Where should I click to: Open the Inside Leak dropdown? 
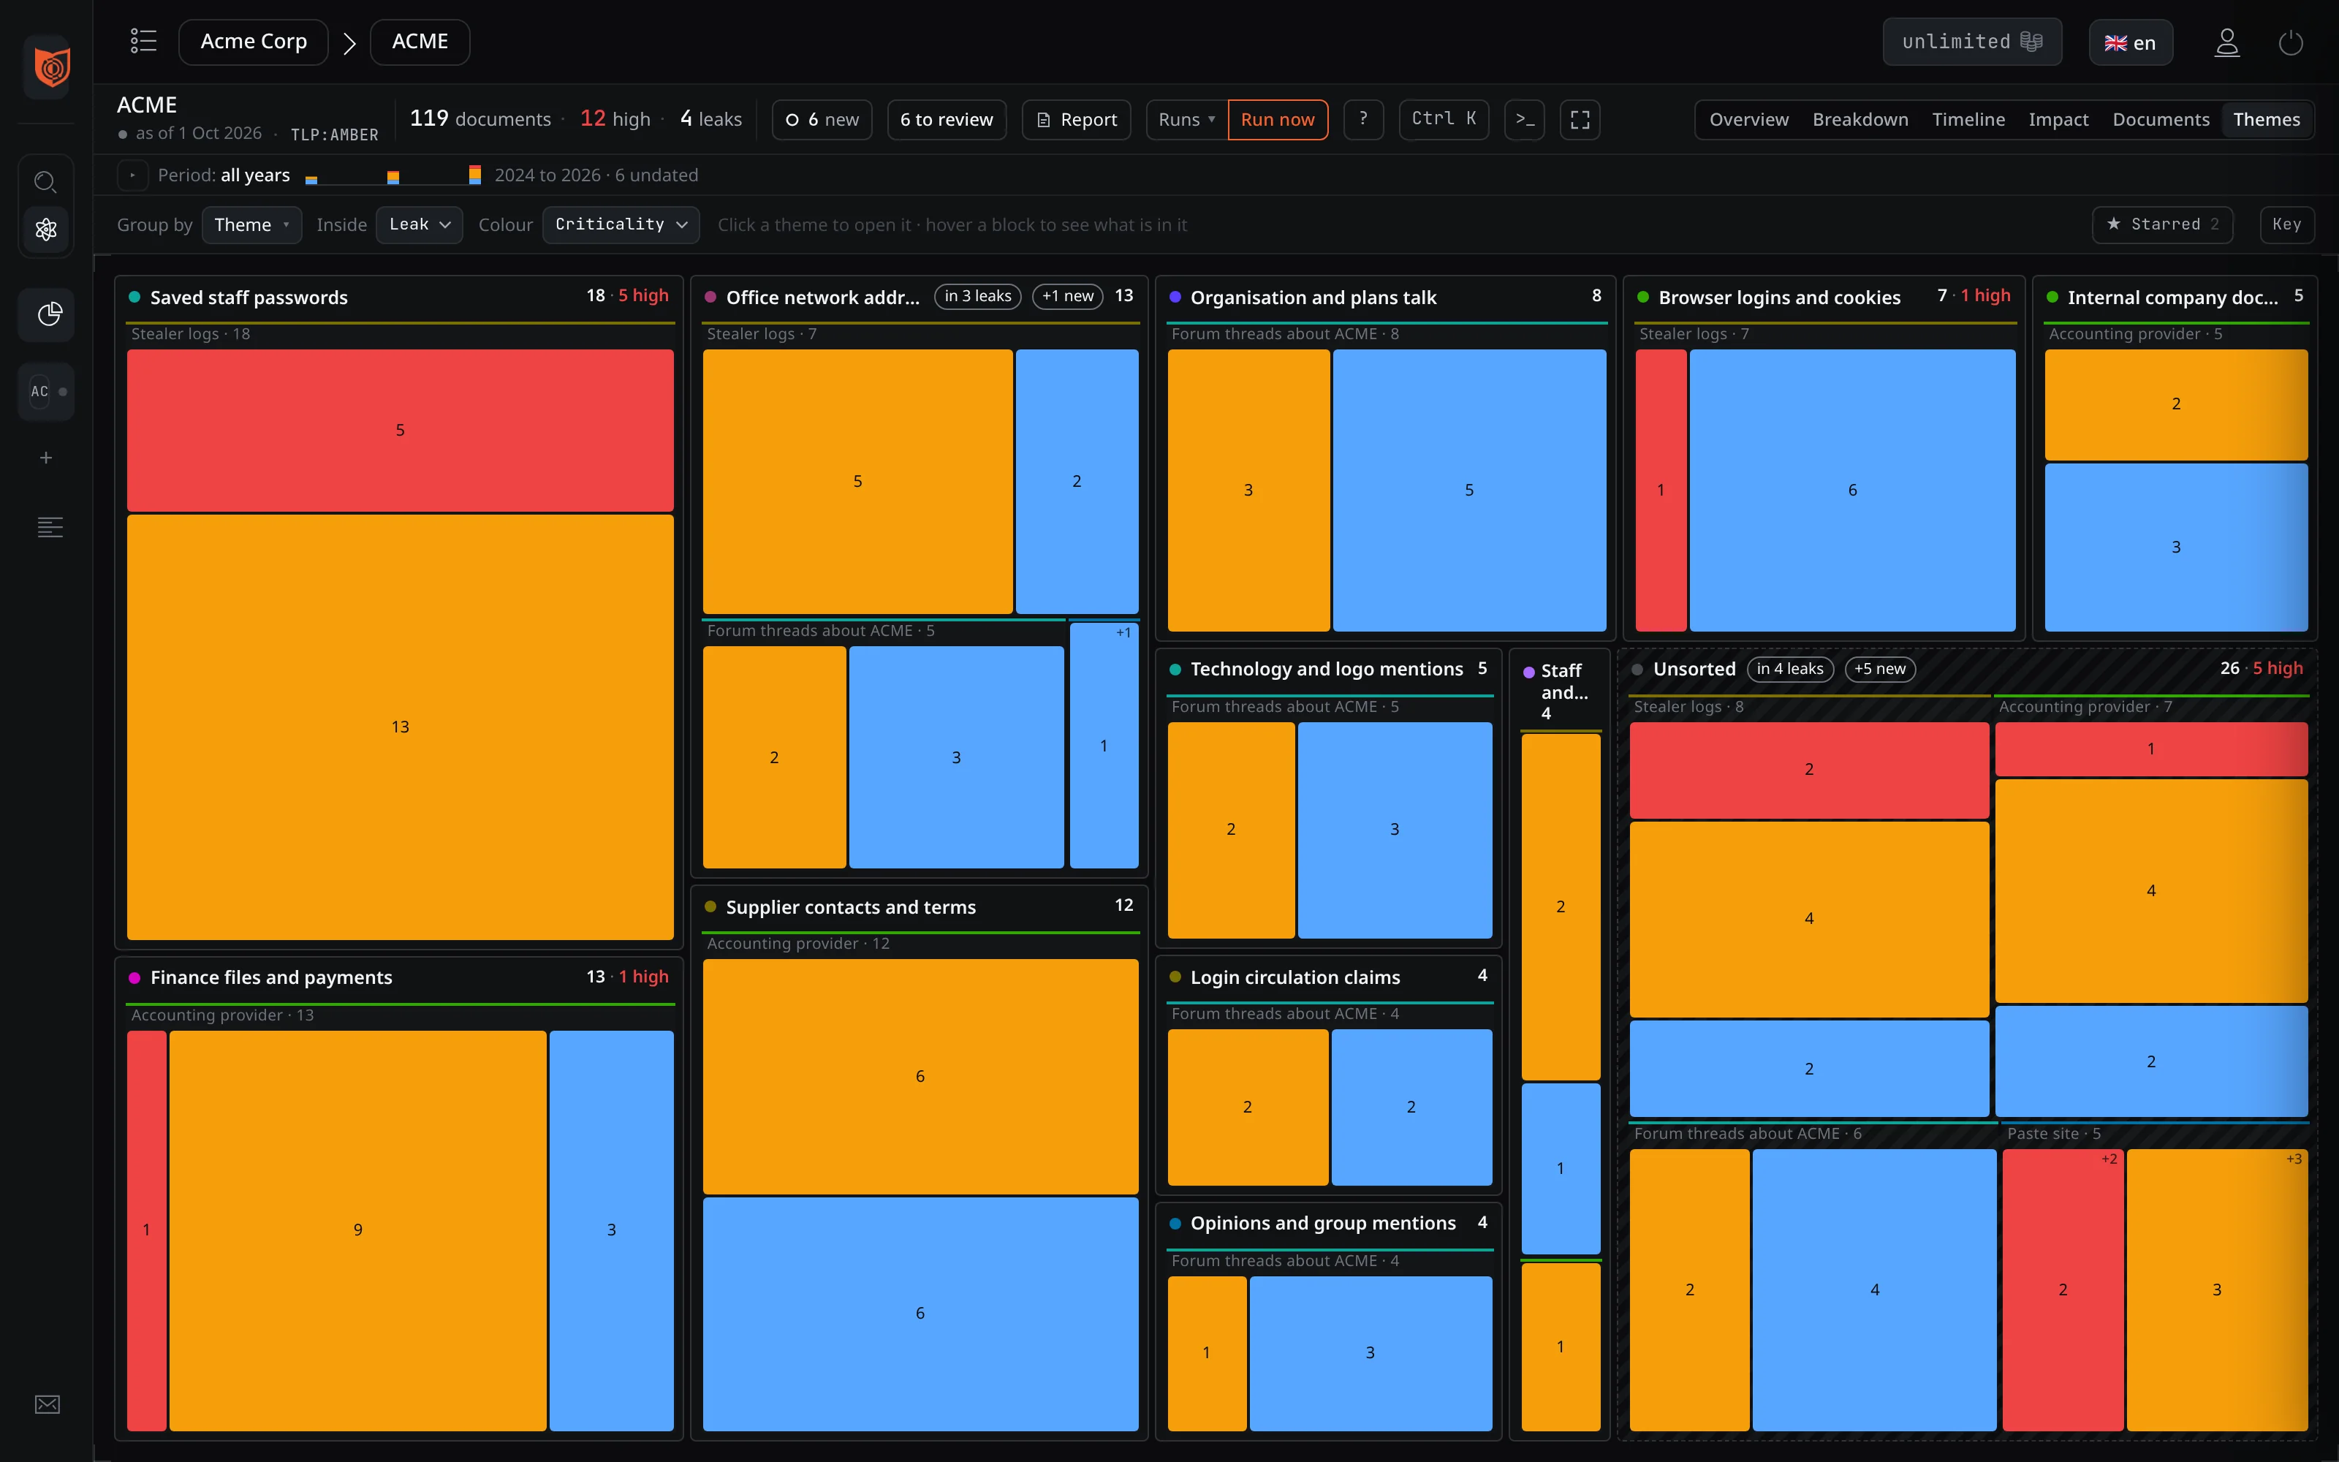[420, 224]
